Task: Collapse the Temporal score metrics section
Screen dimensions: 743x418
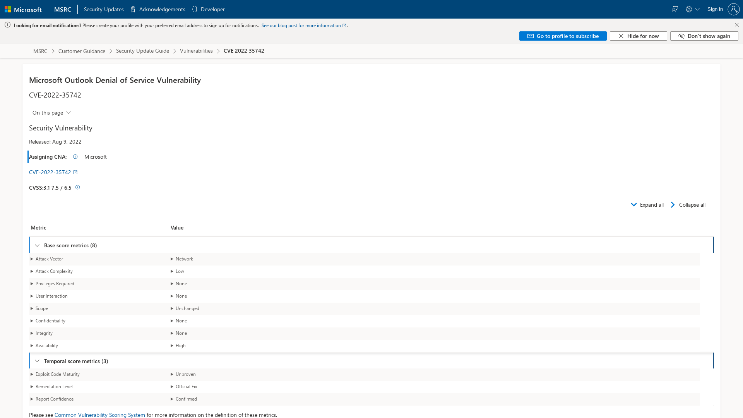Action: click(x=37, y=360)
